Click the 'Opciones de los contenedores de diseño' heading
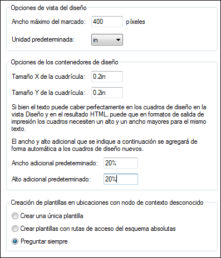The width and height of the screenshot is (221, 258). point(65,62)
